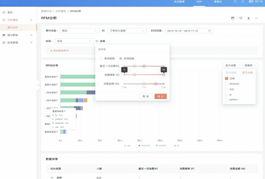Screen dimensions: 265x179
Task: Click the 532 people count link
Action: point(99,178)
